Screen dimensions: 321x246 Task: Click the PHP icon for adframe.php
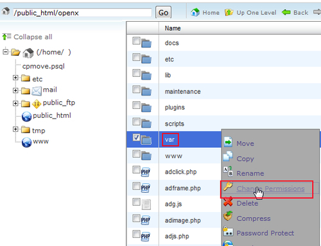click(x=146, y=188)
